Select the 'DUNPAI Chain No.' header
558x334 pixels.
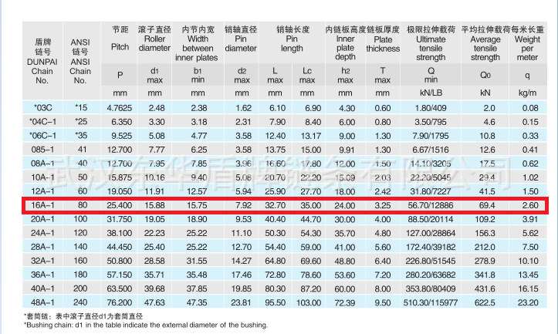point(42,71)
